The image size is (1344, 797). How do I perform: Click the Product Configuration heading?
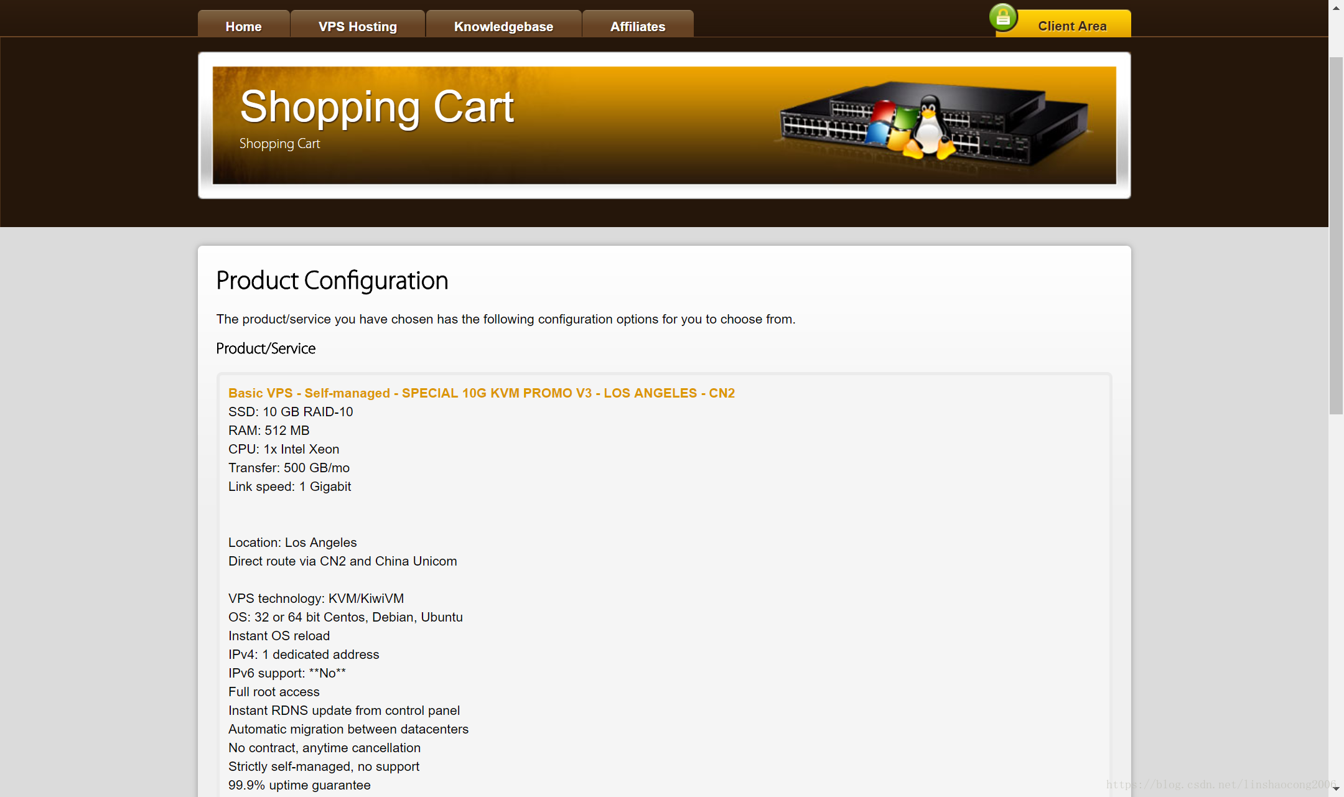coord(332,281)
